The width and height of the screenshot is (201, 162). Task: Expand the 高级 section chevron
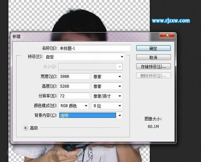(x=25, y=128)
